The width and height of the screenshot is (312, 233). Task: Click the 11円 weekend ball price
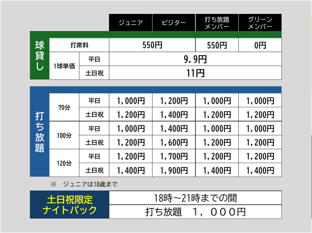tap(195, 73)
